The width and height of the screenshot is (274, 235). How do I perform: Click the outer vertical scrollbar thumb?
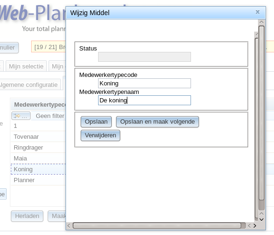click(262, 113)
